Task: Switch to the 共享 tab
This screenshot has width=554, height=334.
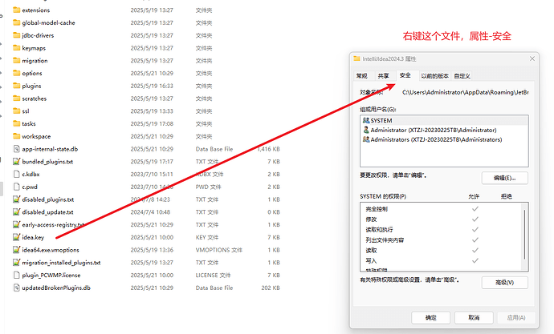Action: (383, 76)
